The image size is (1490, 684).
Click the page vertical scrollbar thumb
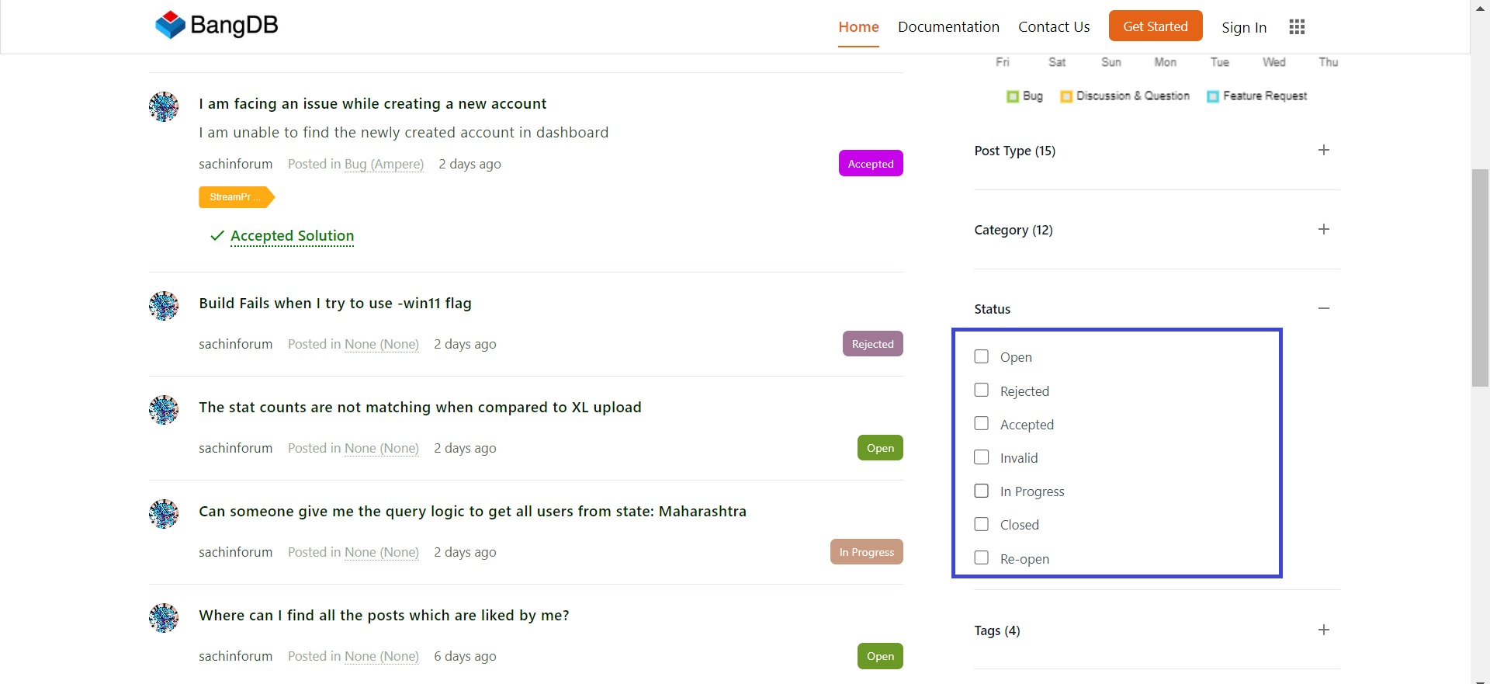click(1480, 277)
